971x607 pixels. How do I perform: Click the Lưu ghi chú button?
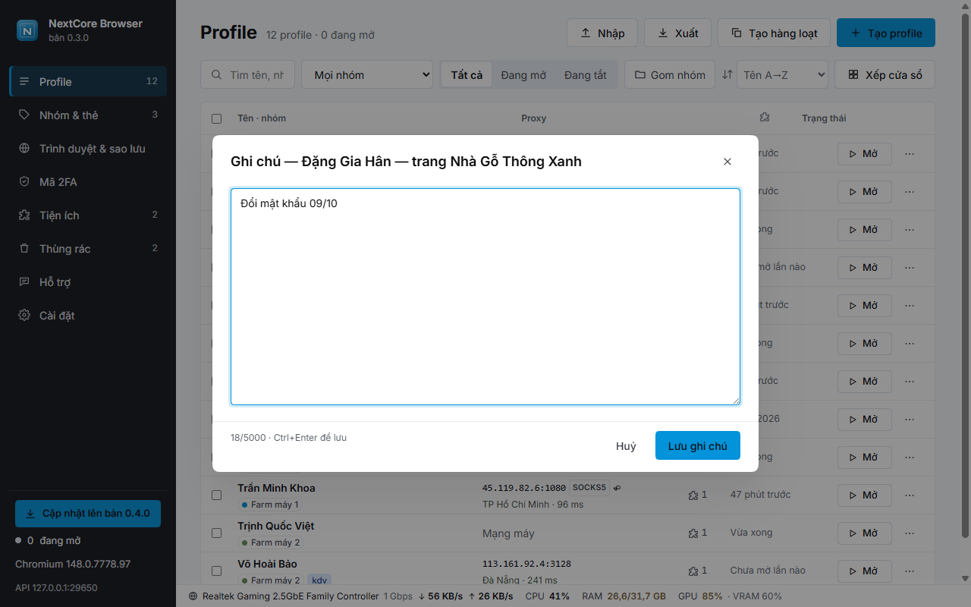point(698,445)
